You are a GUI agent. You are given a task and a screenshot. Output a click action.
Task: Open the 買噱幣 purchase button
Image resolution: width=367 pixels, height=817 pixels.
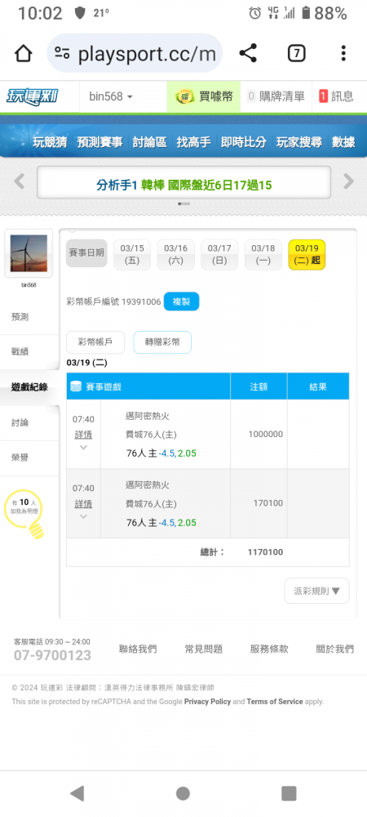pos(204,96)
